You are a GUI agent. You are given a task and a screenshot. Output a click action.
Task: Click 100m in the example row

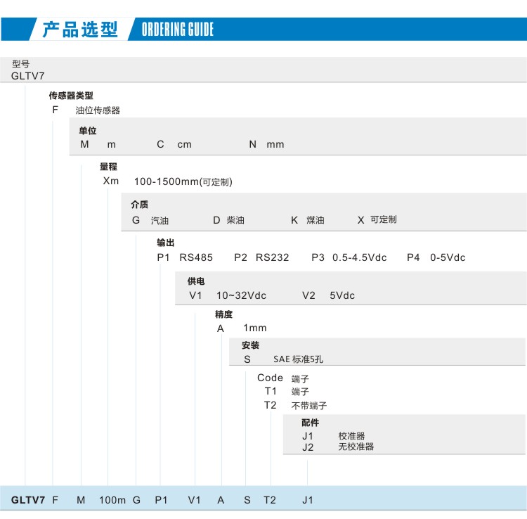(112, 500)
